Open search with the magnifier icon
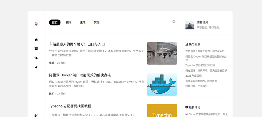 [x=174, y=22]
